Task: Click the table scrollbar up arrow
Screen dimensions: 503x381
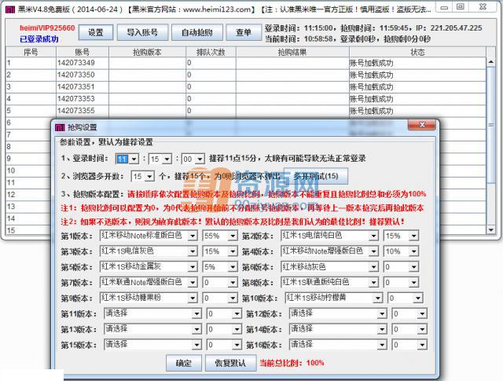Action: click(490, 61)
